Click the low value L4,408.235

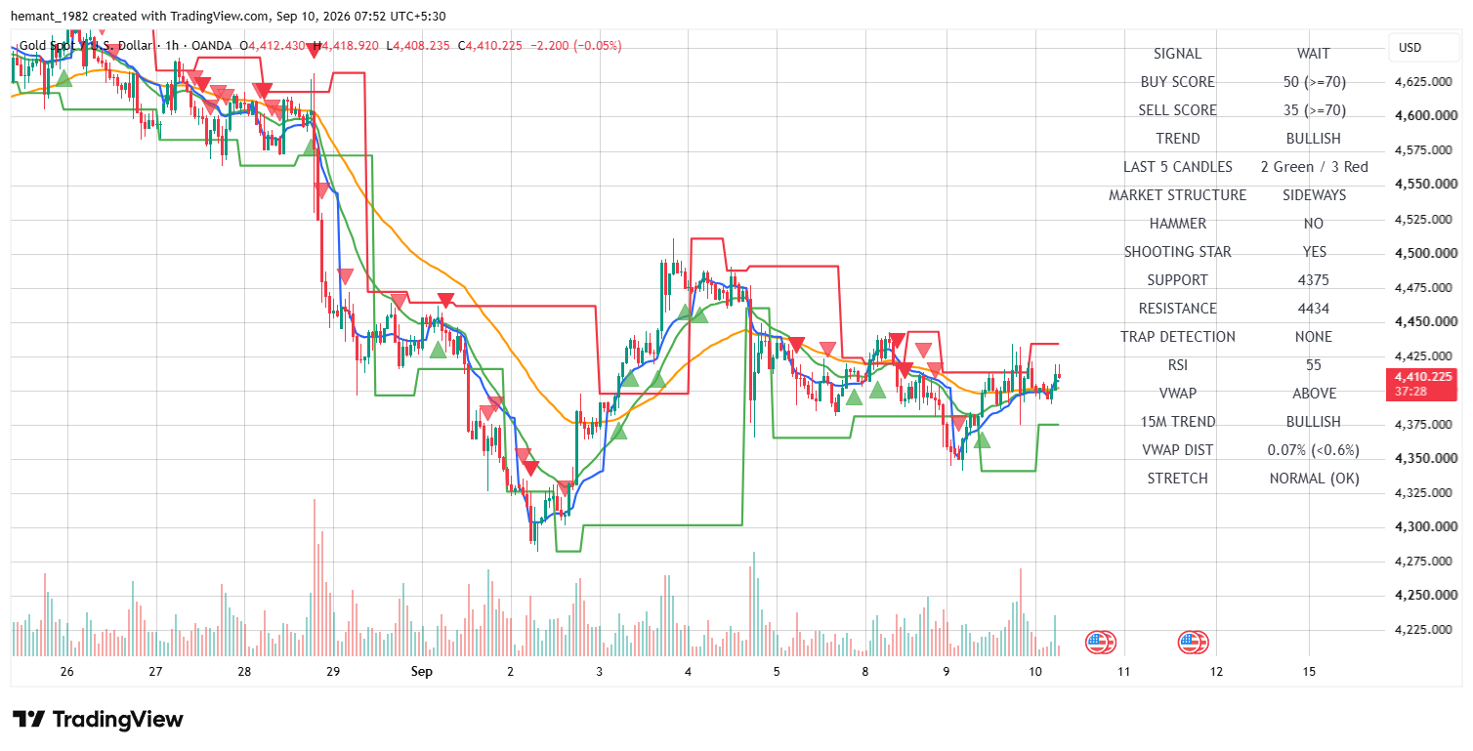[418, 46]
